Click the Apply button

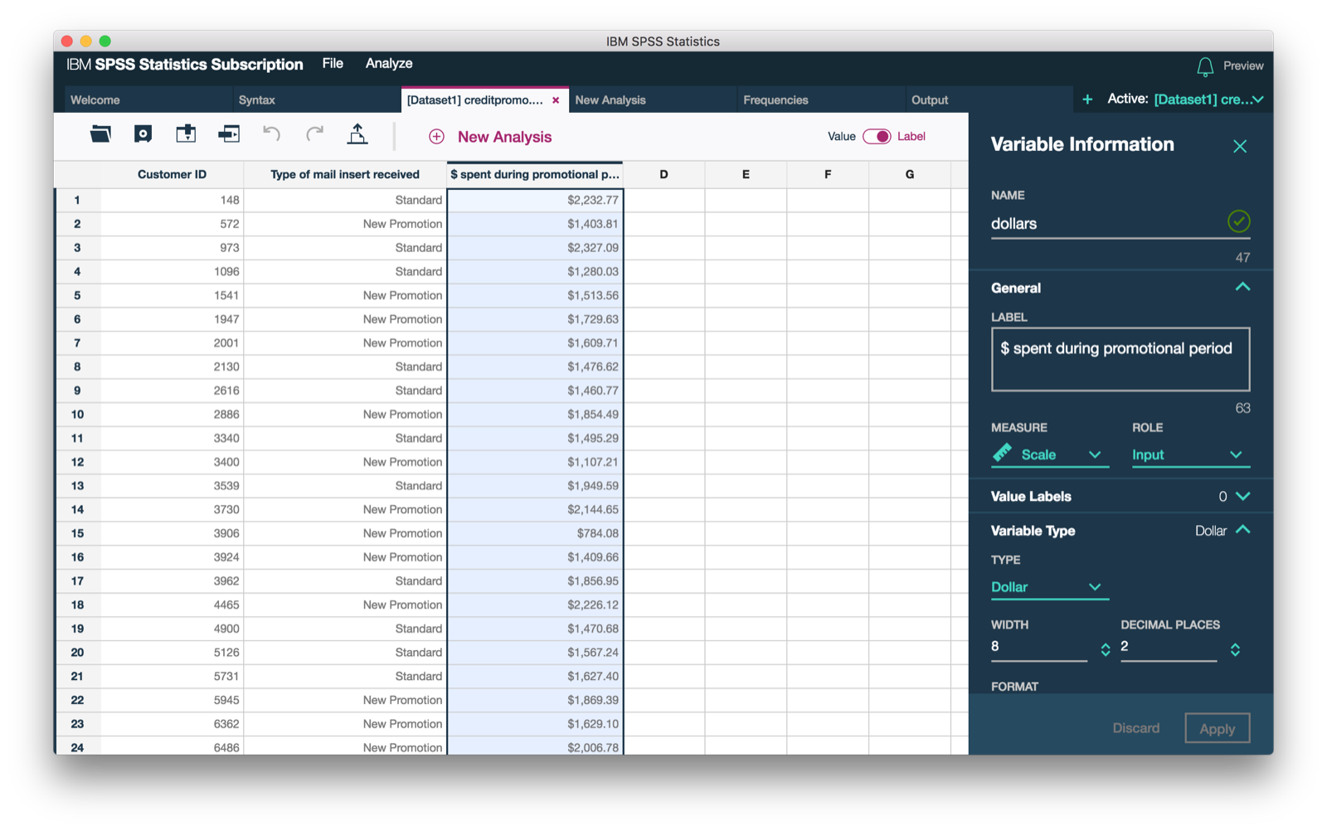pyautogui.click(x=1218, y=728)
